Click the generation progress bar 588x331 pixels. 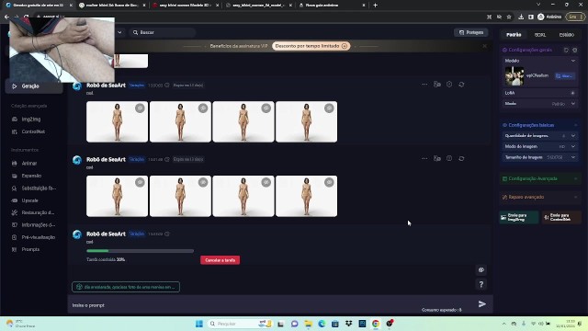point(140,251)
